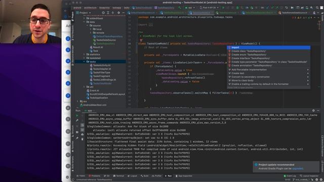Open the Build tool window tab
The image size is (324, 182).
tap(145, 176)
